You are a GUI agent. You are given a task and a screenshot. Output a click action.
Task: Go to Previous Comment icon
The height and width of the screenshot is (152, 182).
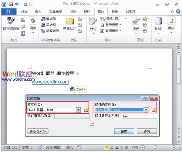click(80, 25)
